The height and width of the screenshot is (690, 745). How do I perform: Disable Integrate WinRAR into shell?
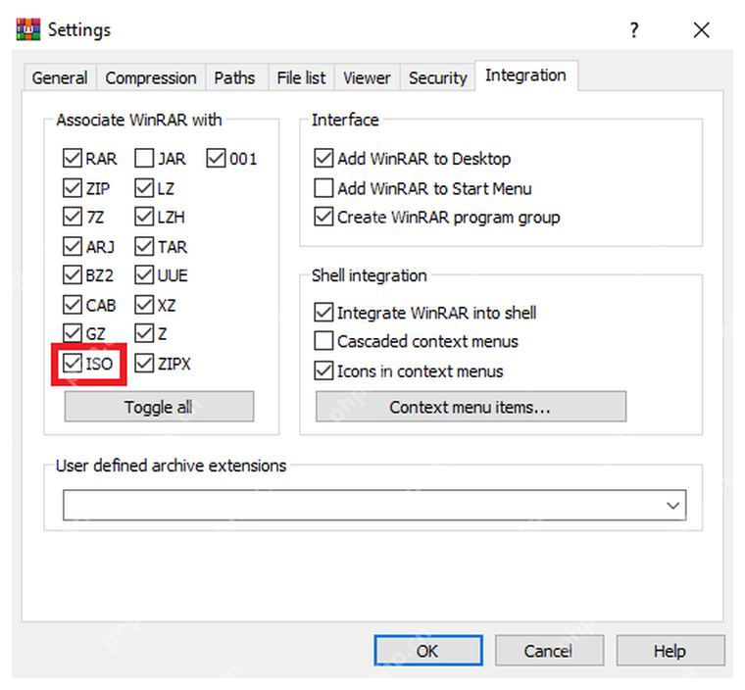[x=323, y=313]
